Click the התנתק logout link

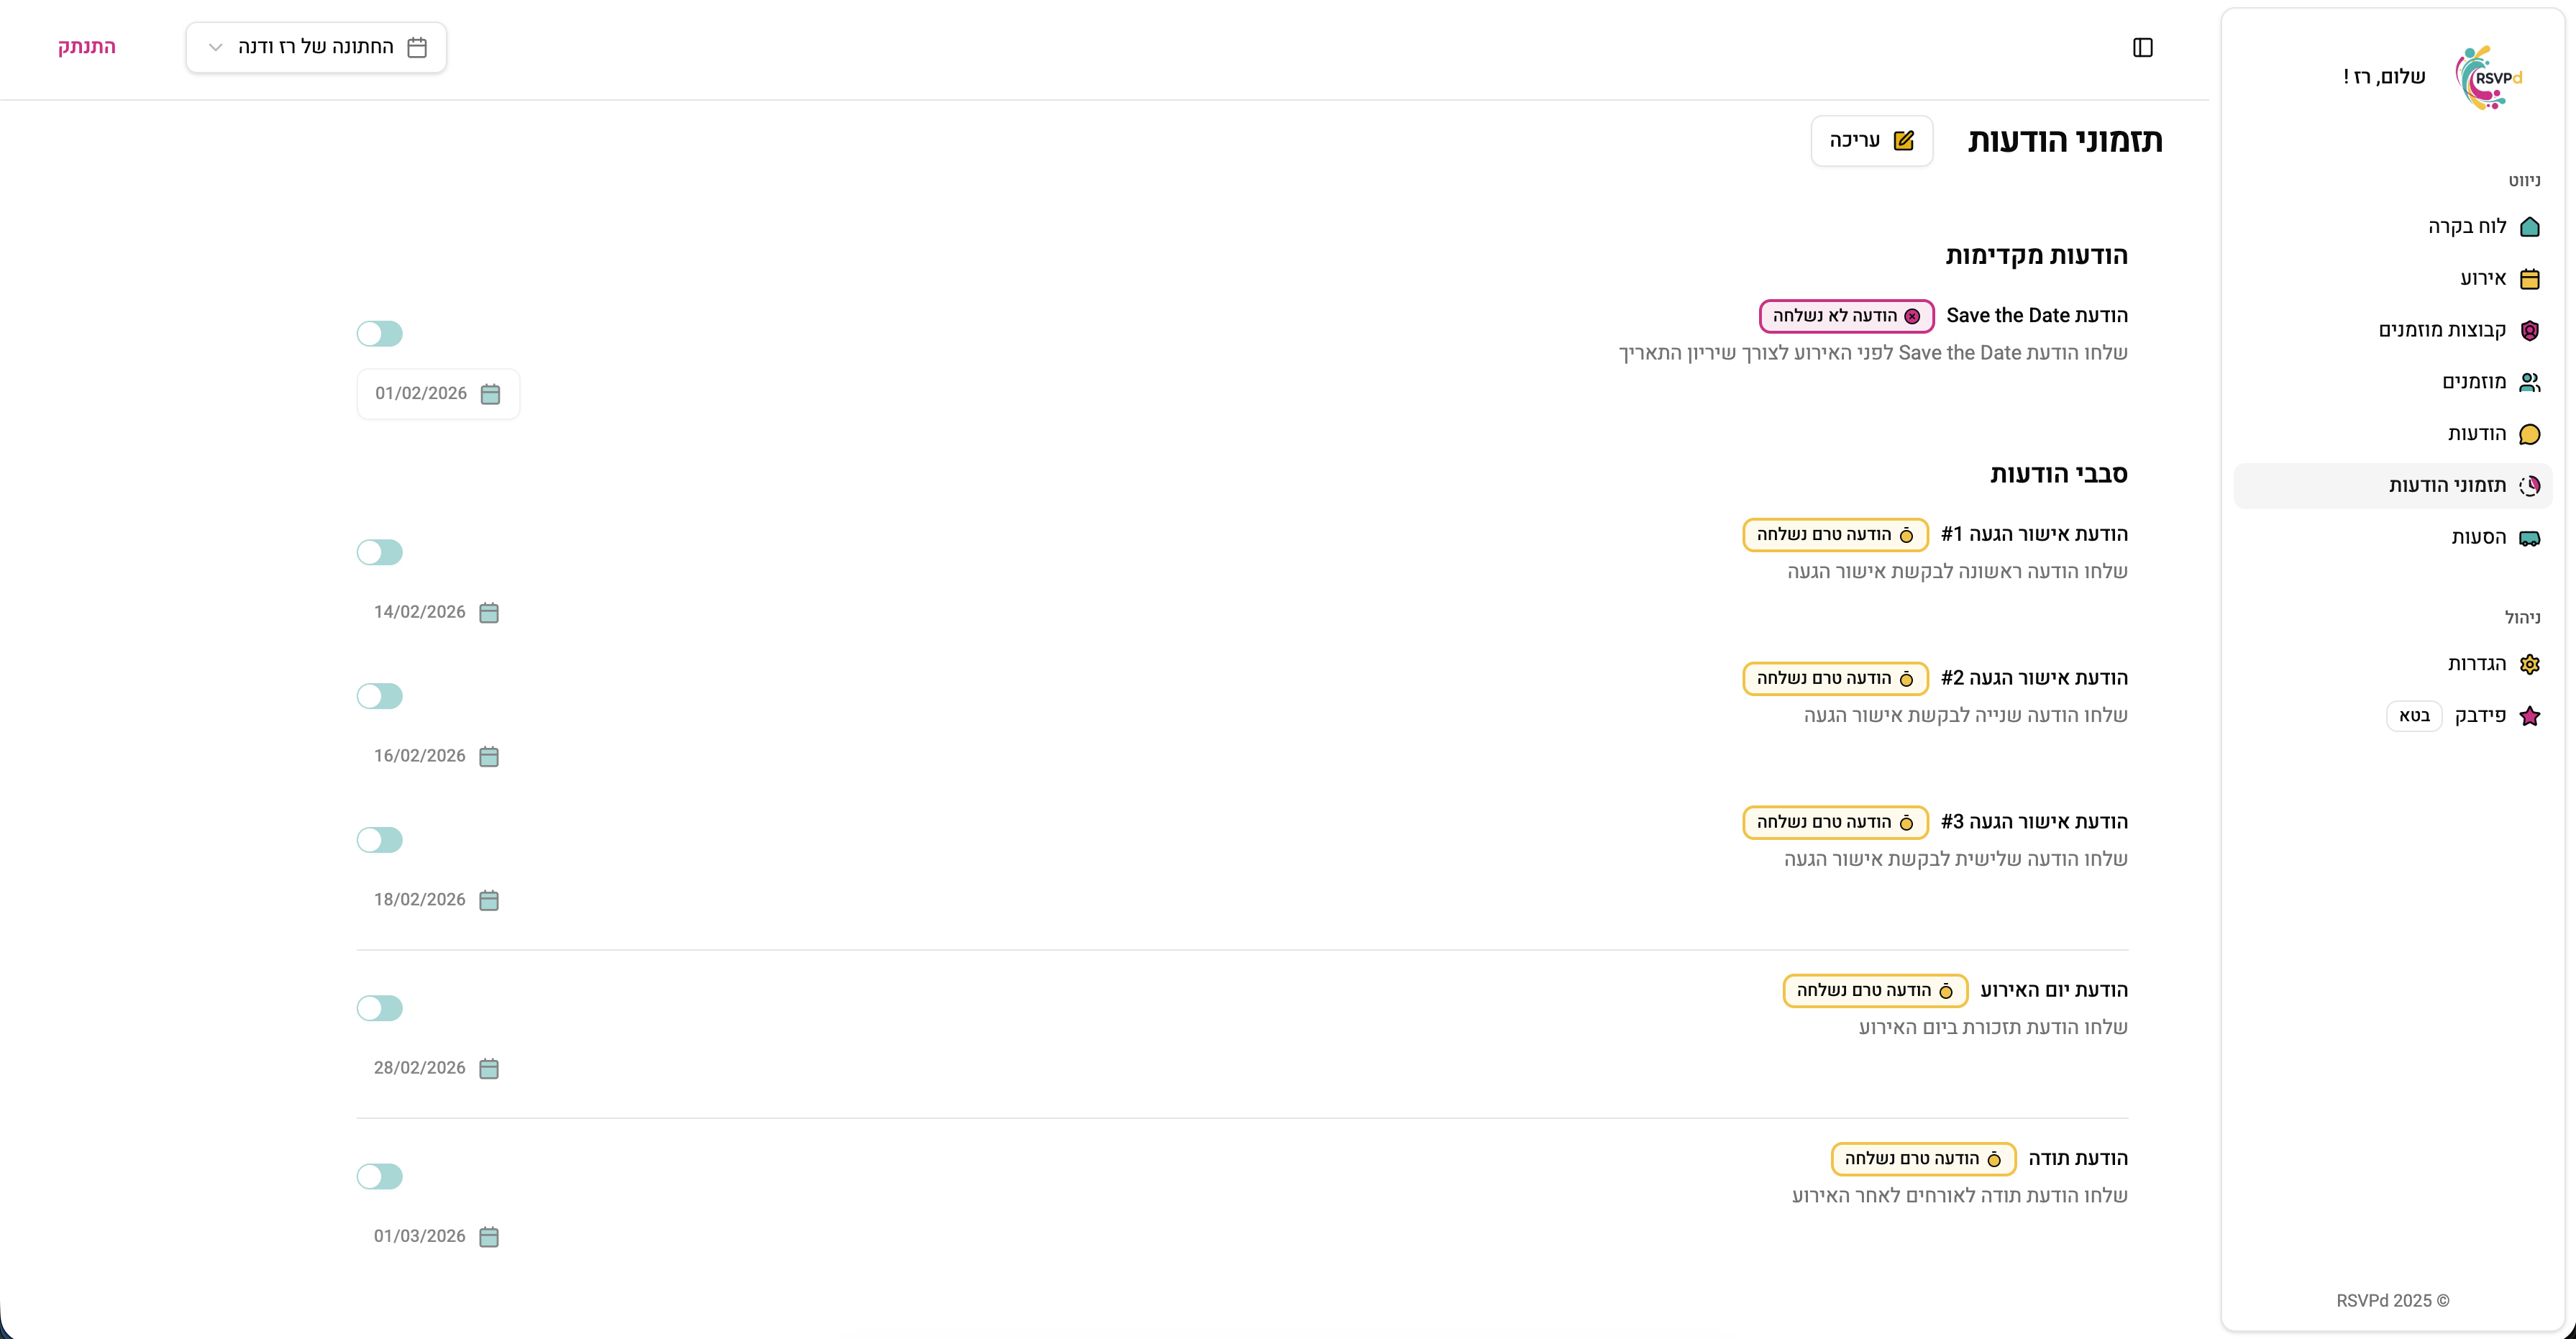click(x=87, y=47)
